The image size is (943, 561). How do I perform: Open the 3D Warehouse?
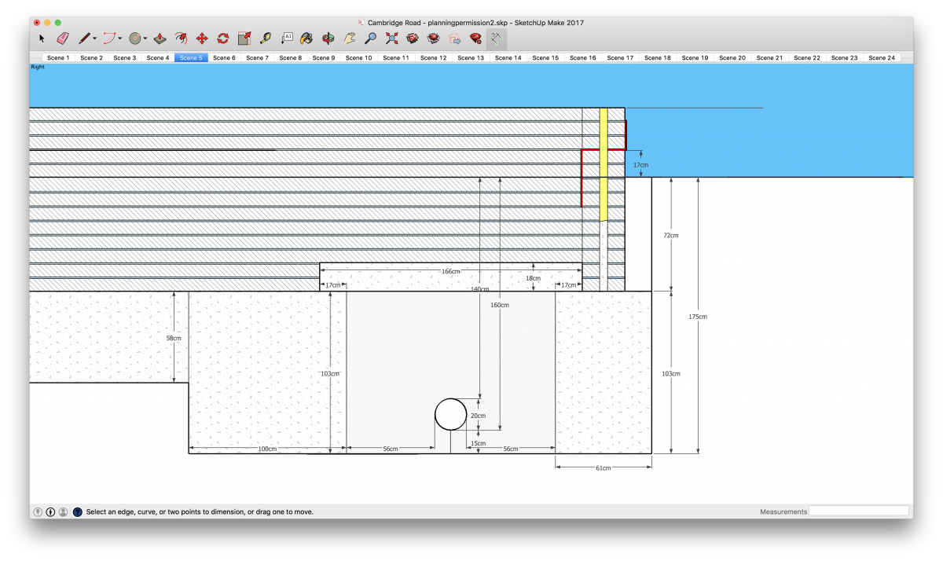412,37
